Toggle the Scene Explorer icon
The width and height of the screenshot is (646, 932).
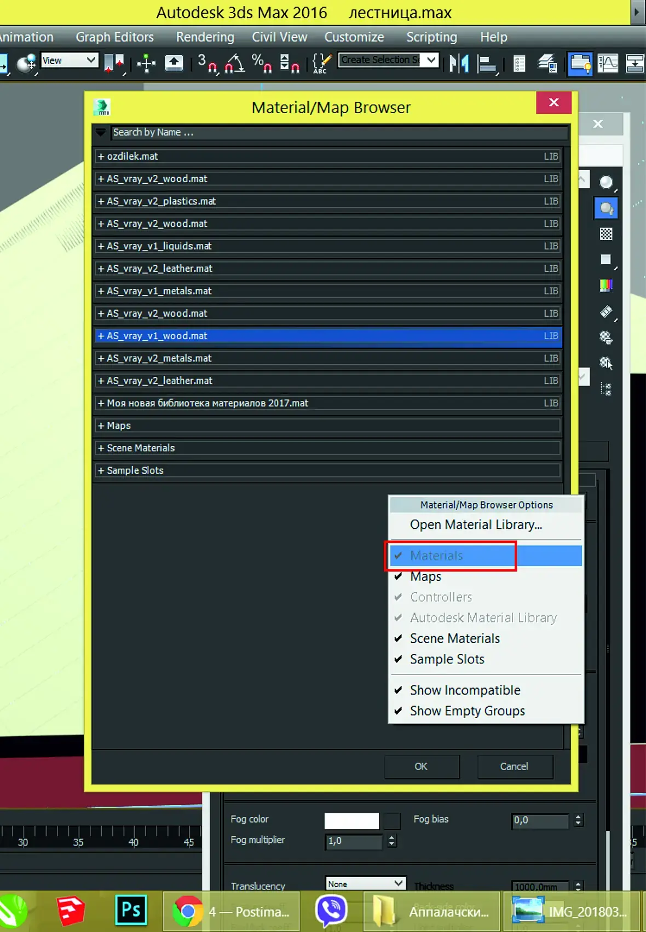(519, 63)
